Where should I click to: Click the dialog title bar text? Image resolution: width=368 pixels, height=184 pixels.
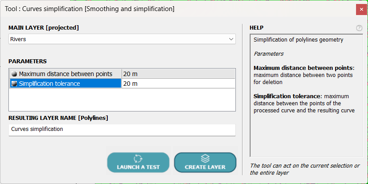90,9
